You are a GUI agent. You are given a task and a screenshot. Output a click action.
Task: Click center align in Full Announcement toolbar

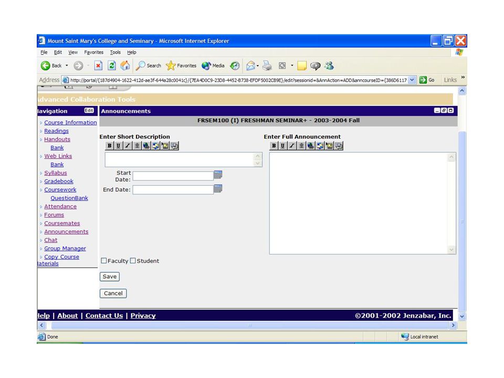click(x=301, y=145)
